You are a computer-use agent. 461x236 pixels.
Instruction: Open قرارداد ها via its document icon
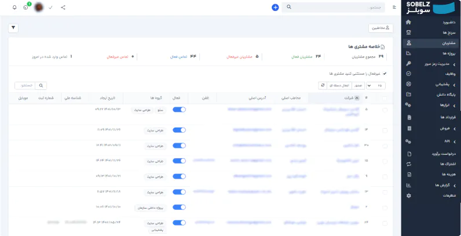pos(409,117)
